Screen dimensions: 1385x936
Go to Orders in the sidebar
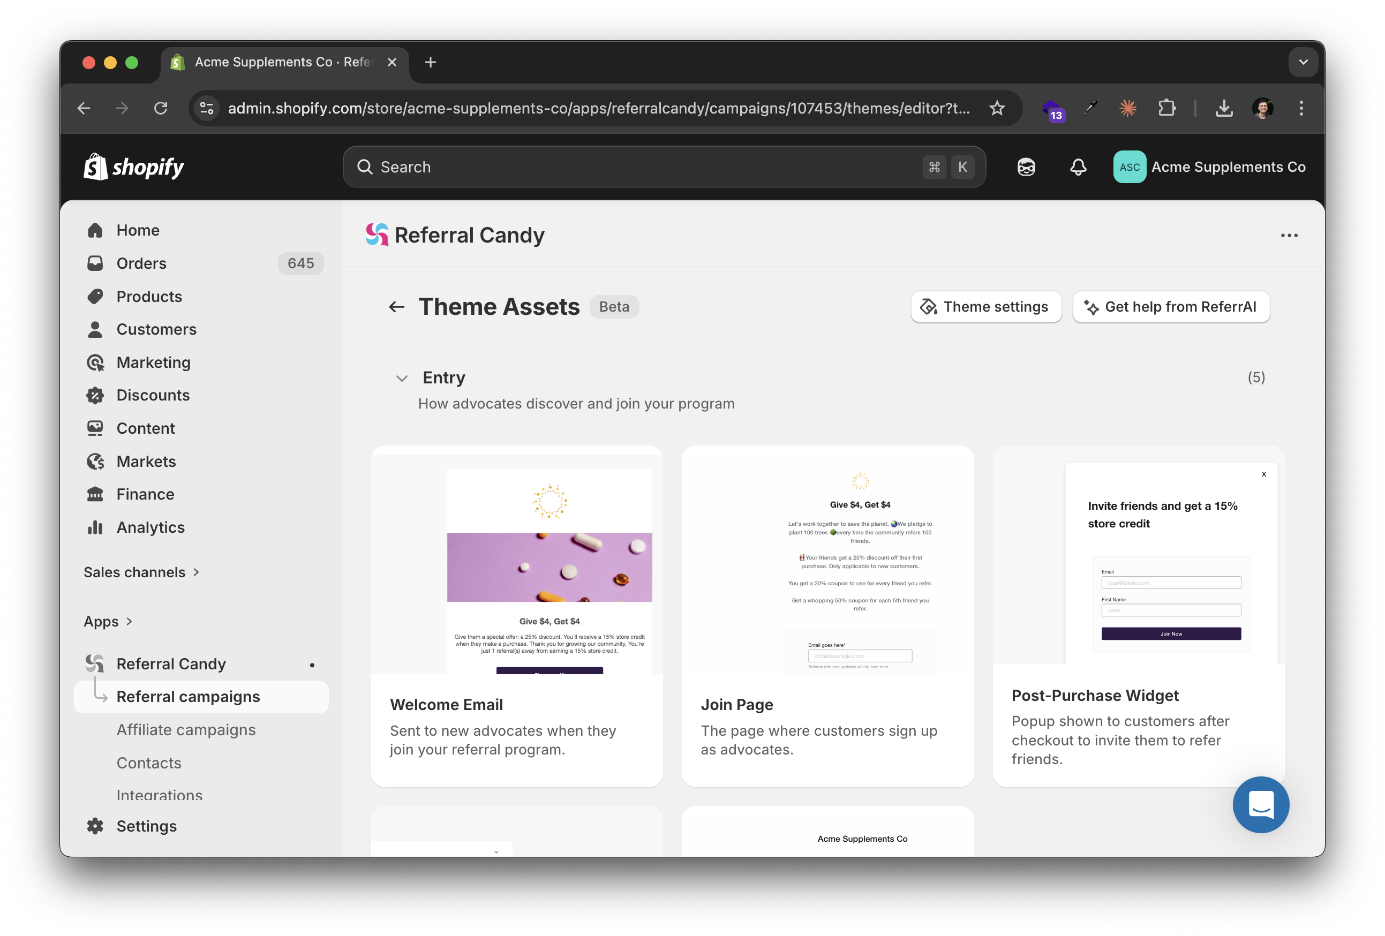[x=141, y=263]
